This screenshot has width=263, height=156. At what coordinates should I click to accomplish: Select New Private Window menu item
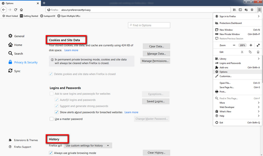238,34
